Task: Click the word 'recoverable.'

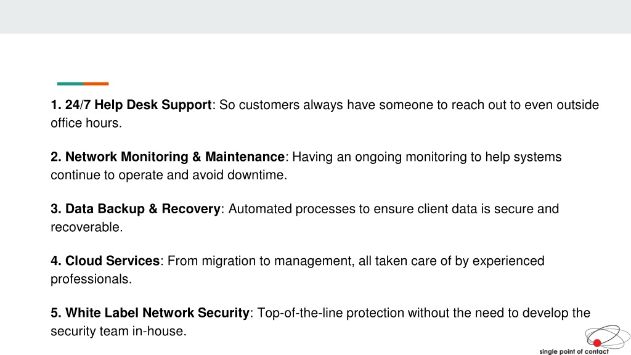Action: (86, 227)
